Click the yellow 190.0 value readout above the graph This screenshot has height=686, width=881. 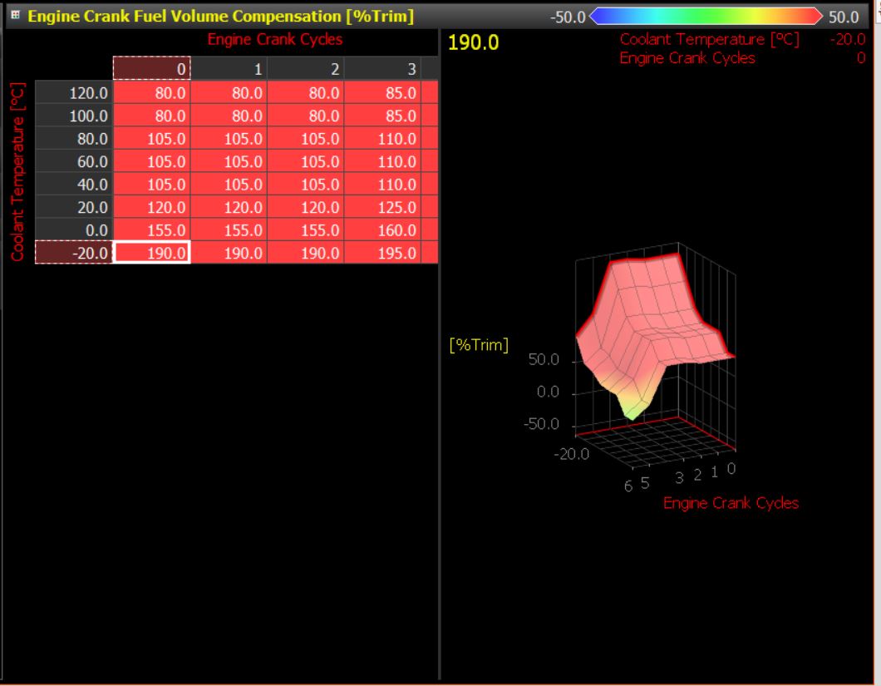click(473, 42)
